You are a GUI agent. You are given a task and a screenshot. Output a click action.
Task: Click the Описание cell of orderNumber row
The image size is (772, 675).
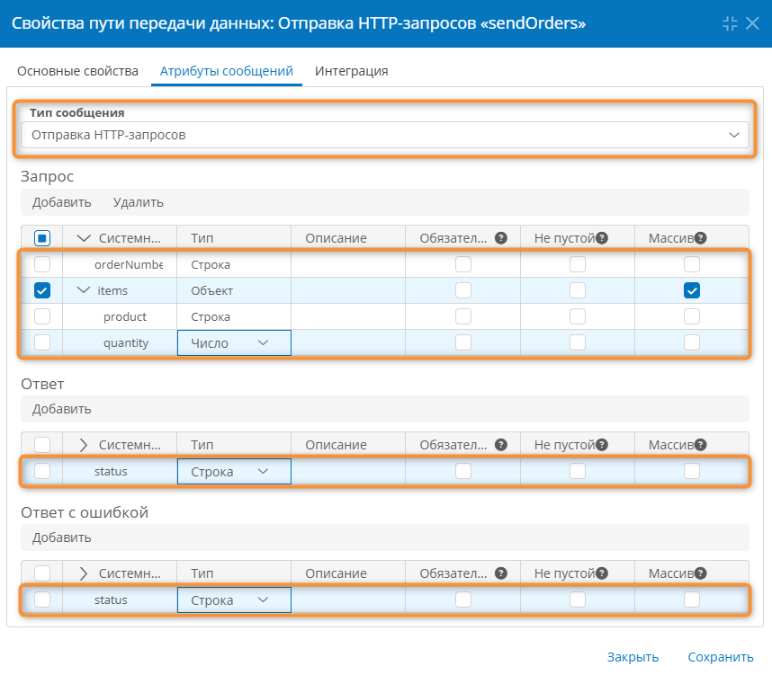pos(347,265)
